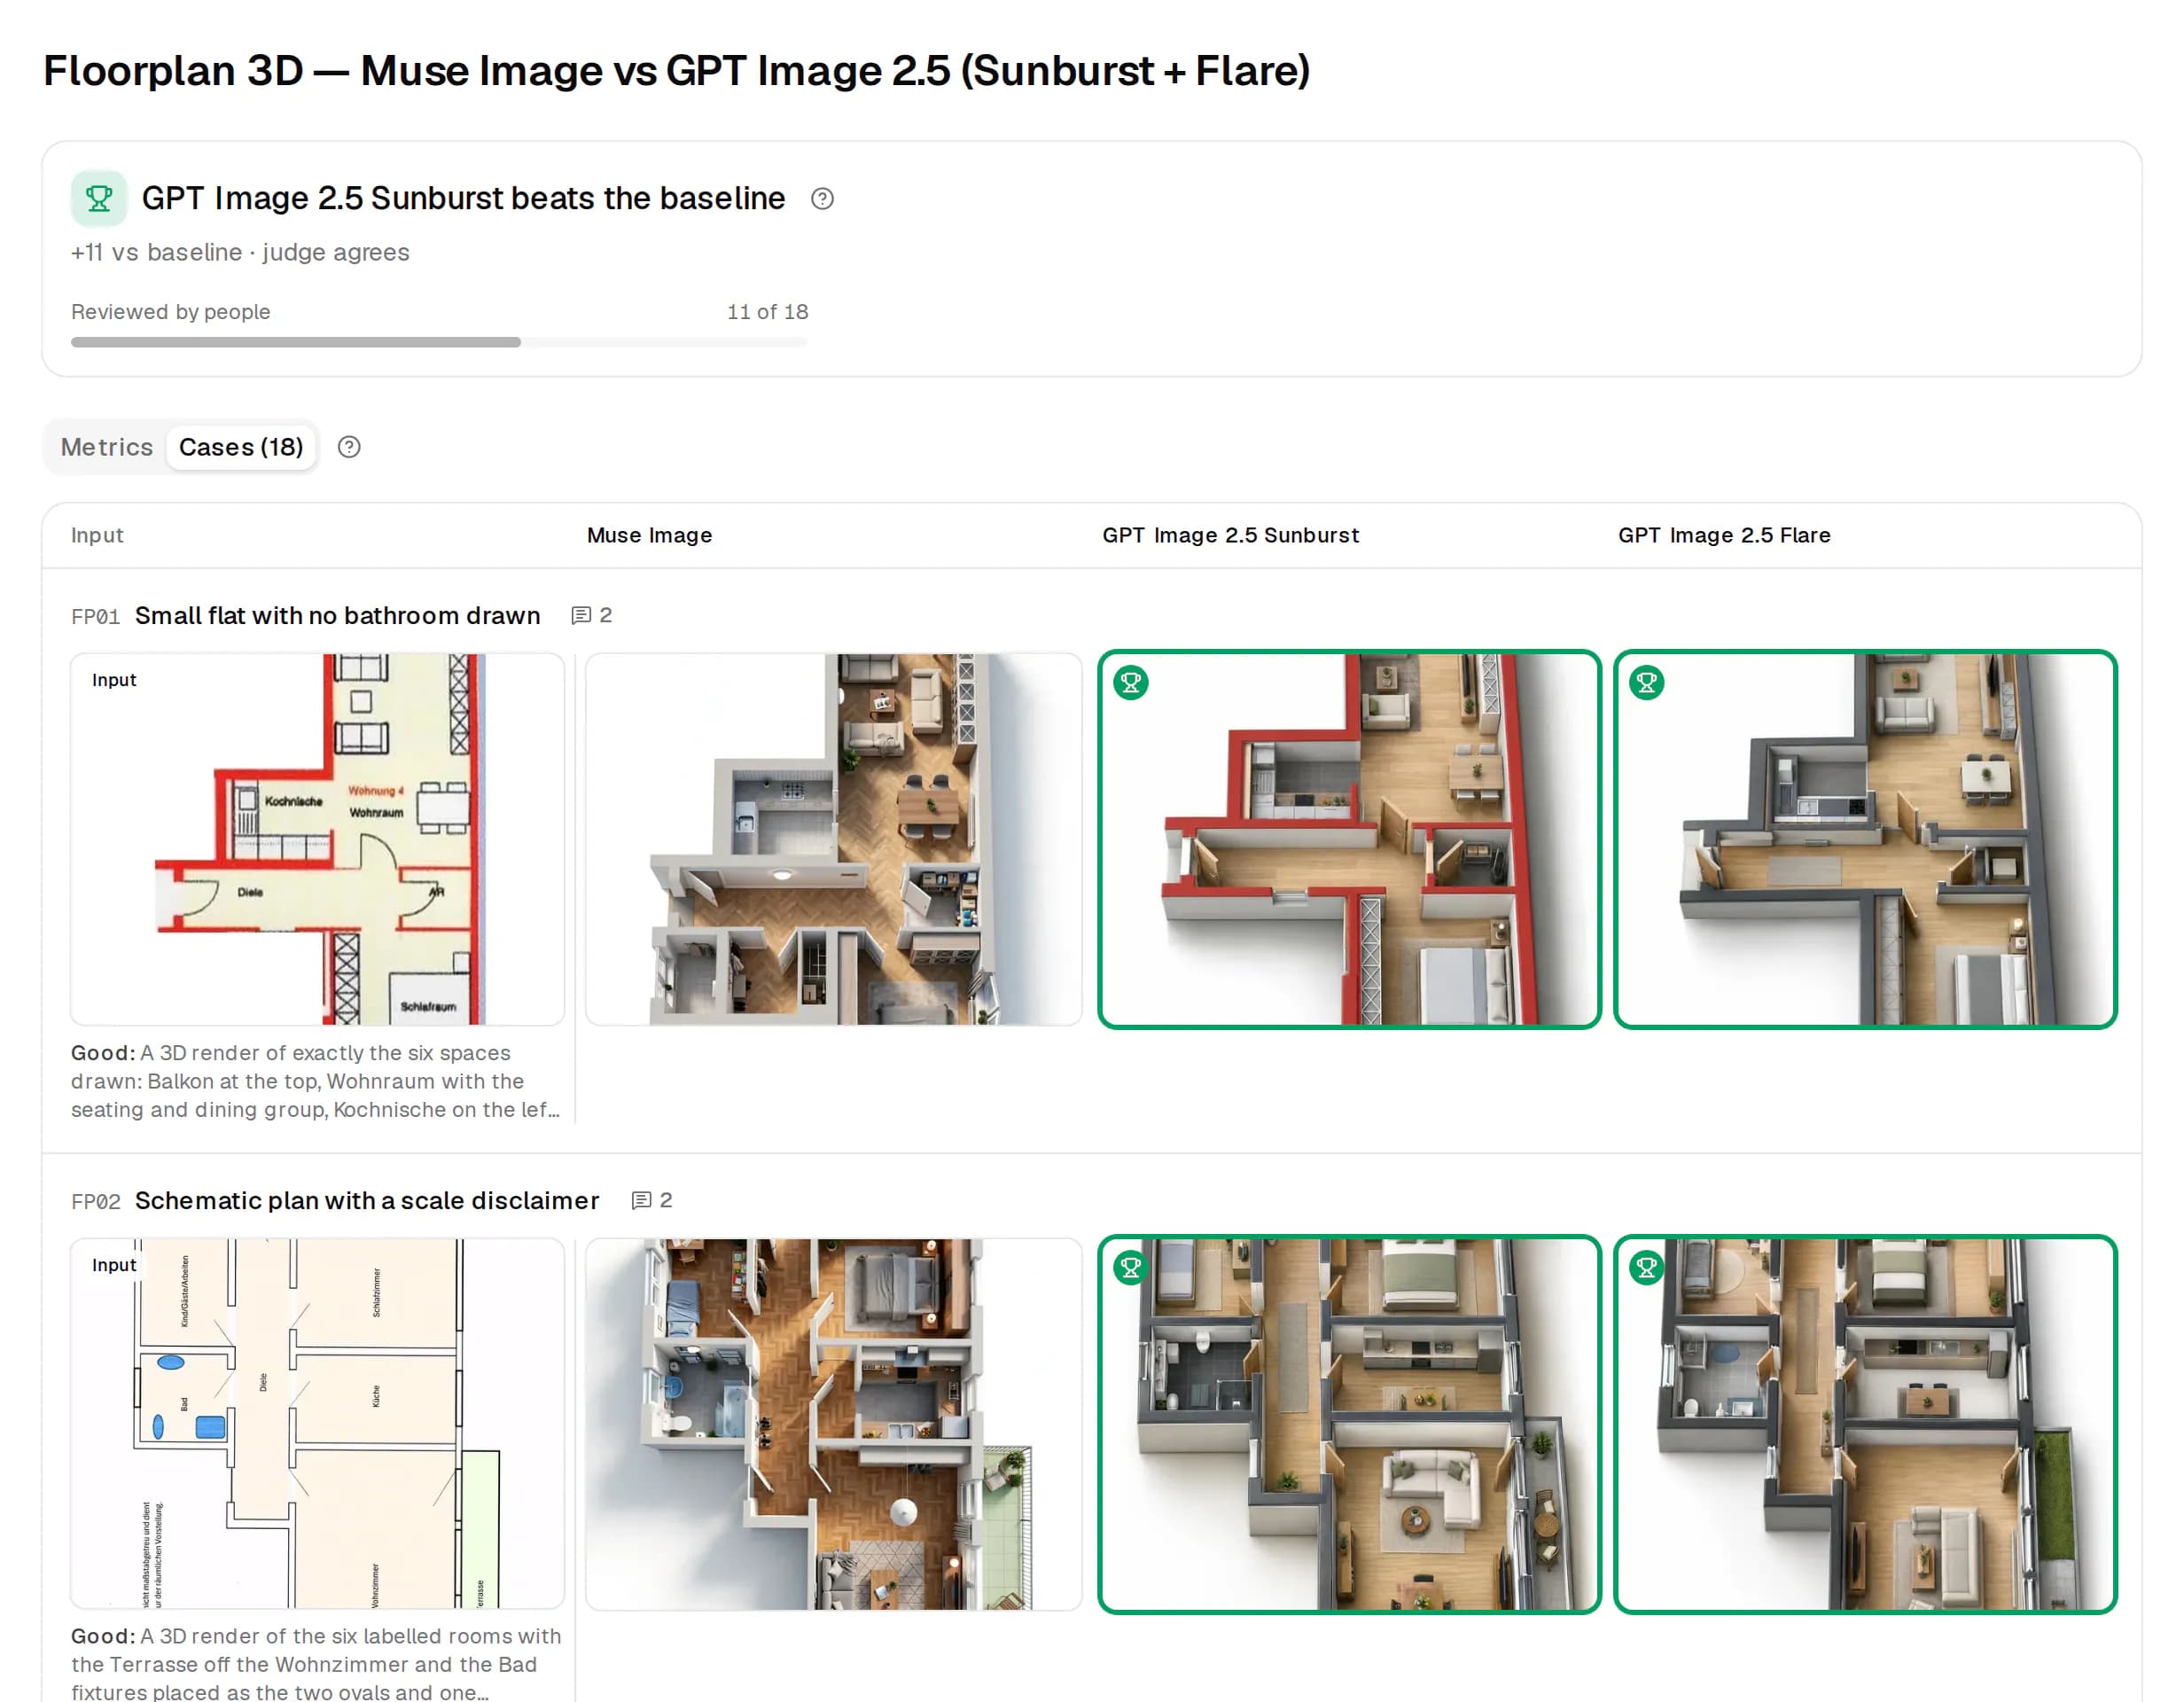Click trophy badge on FP02 Flare render
Viewport: 2184px width, 1702px height.
click(x=1647, y=1268)
